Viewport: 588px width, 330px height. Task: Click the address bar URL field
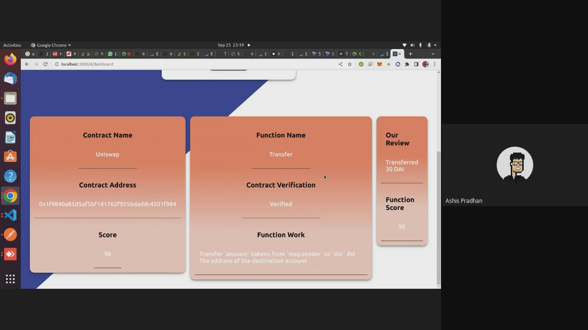point(198,64)
